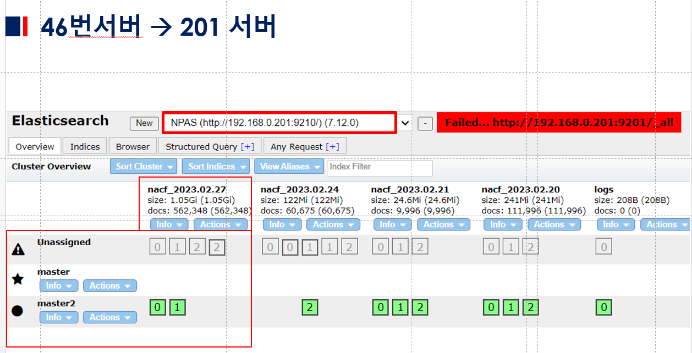Switch to the Browser tab
692x353 pixels.
(133, 146)
